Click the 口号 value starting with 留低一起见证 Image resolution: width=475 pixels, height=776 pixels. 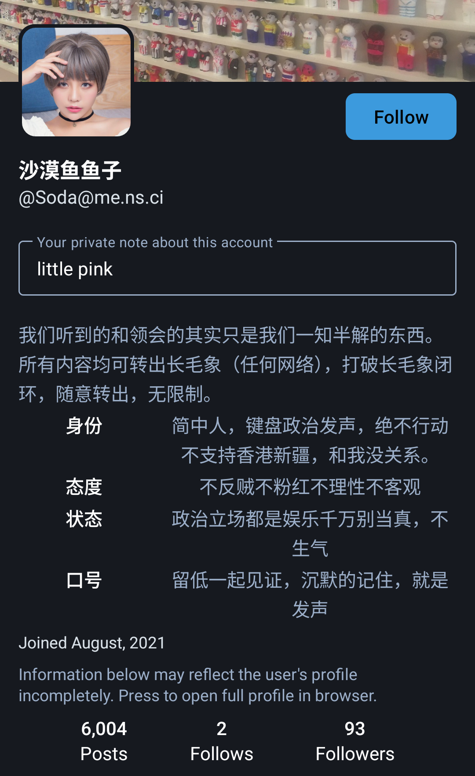tap(310, 595)
